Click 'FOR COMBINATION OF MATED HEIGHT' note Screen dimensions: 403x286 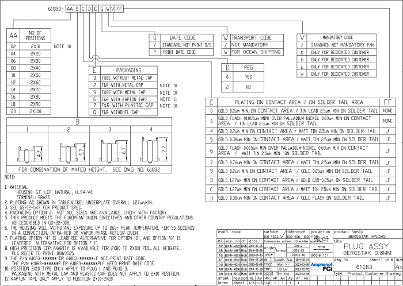pyautogui.click(x=89, y=169)
